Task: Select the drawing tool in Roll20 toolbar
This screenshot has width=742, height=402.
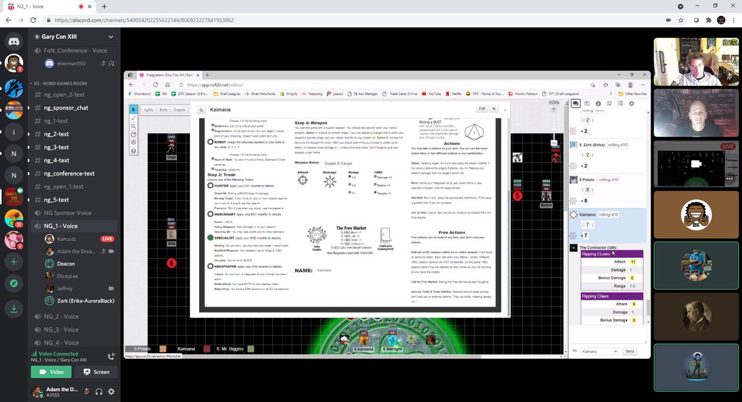Action: click(x=133, y=119)
